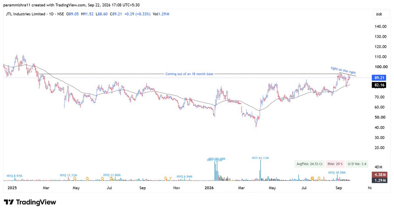Image resolution: width=394 pixels, height=212 pixels.
Task: Click the HVQ 11.86M volume label
Action: [112, 175]
